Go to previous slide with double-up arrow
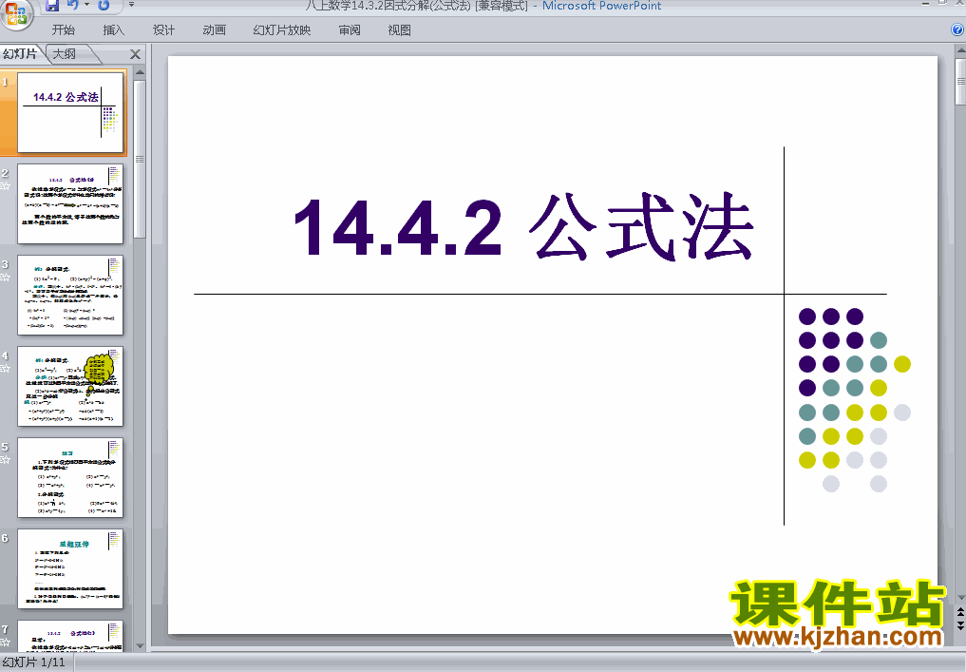 pyautogui.click(x=960, y=613)
